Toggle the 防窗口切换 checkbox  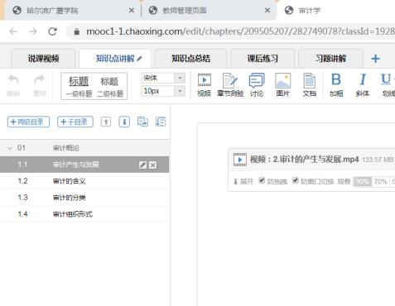tap(296, 180)
